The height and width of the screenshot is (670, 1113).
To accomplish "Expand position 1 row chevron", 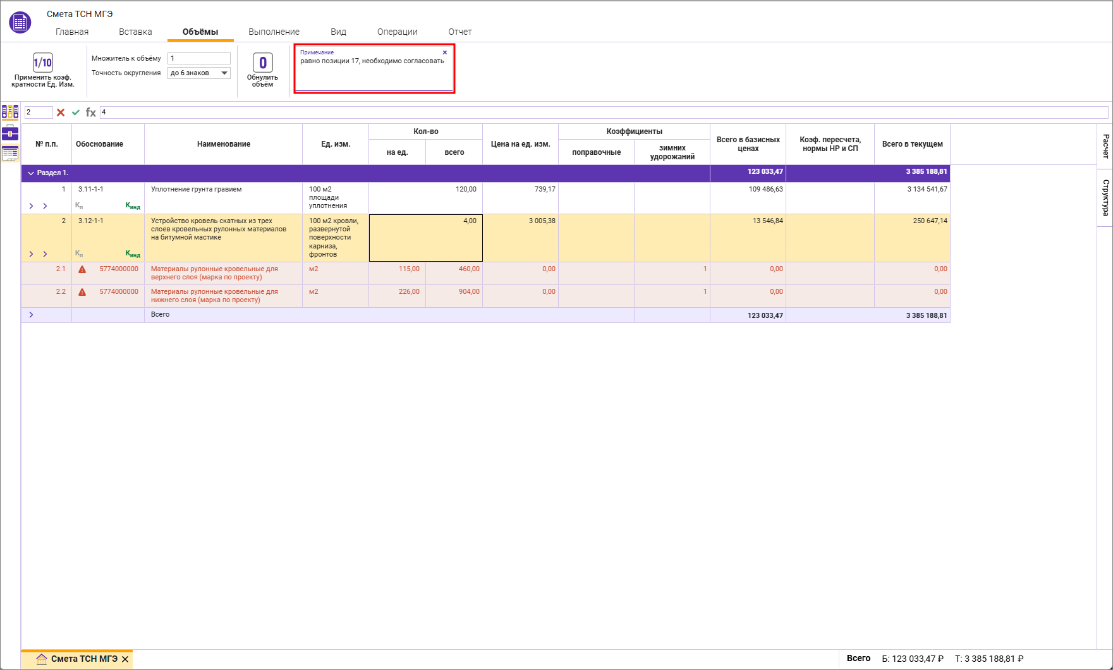I will (31, 206).
